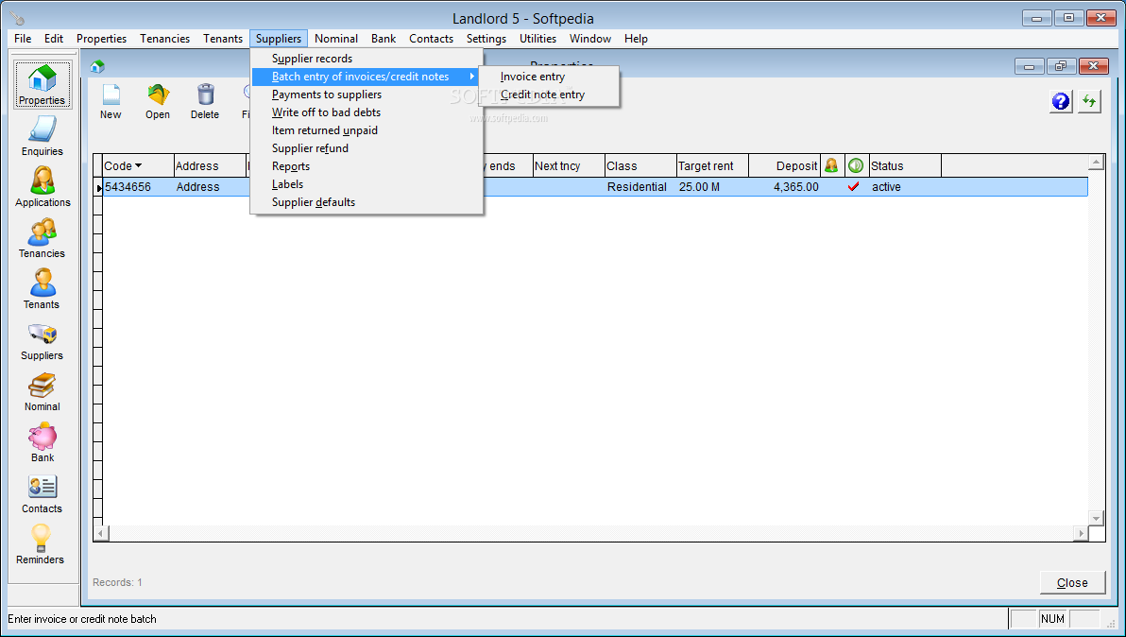Open the Tenants menu in menu bar
Viewport: 1126px width, 637px height.
(223, 39)
